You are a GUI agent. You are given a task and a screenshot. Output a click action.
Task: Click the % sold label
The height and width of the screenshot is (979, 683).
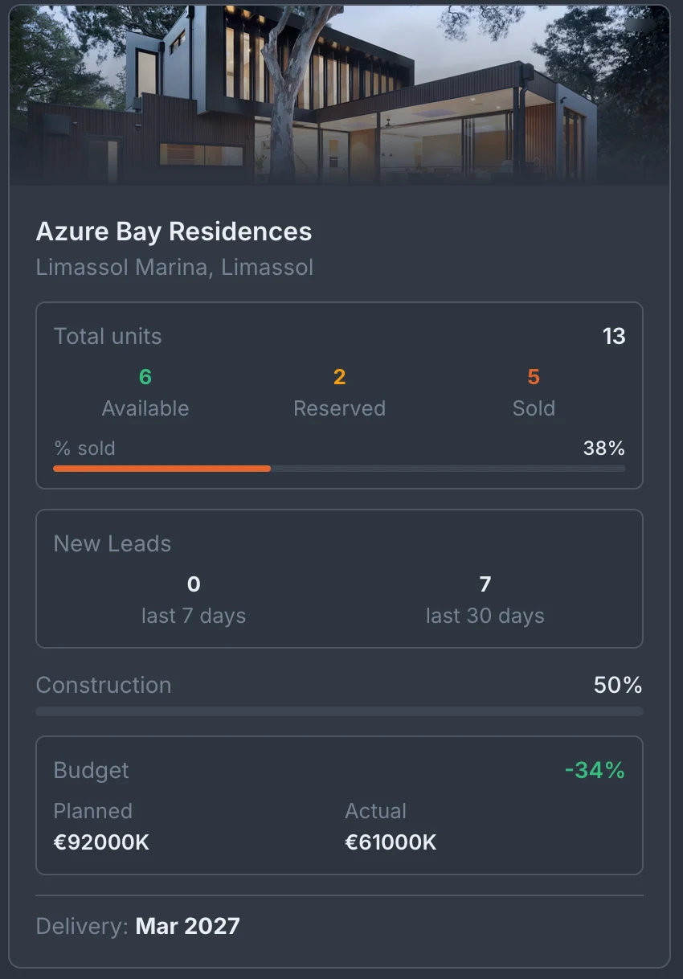pyautogui.click(x=84, y=448)
